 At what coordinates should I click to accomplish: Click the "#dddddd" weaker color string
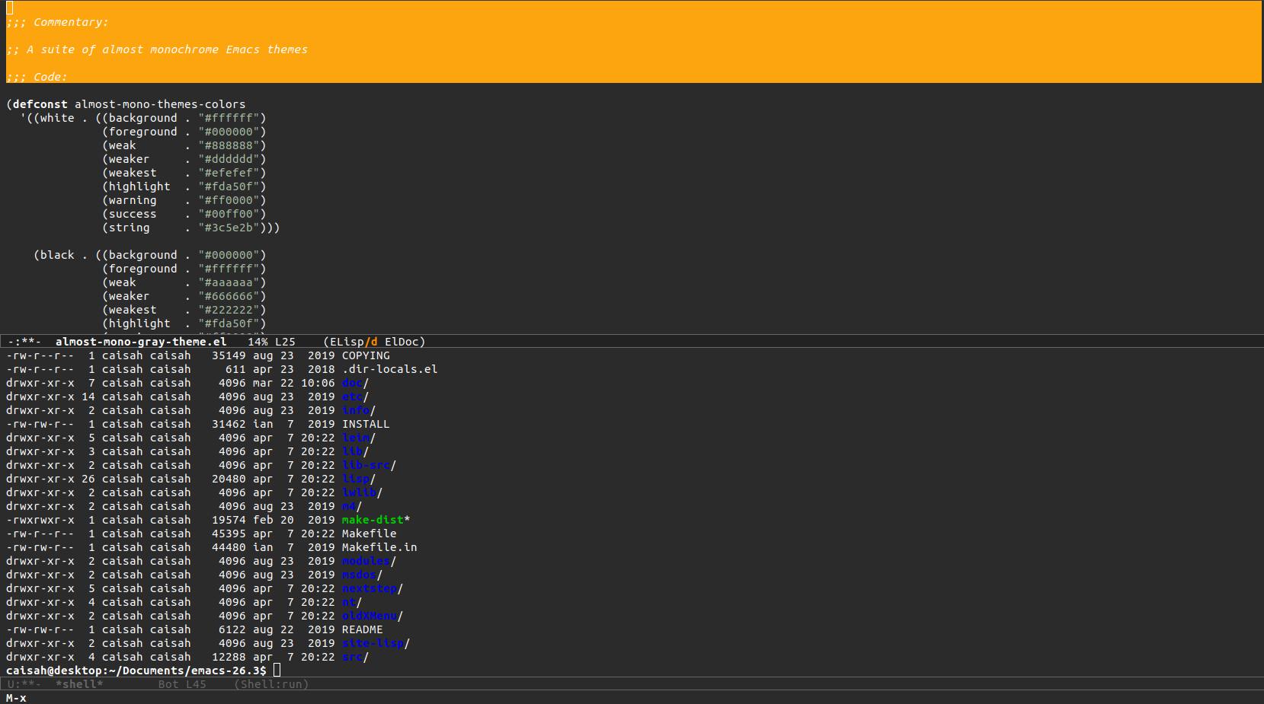[229, 159]
